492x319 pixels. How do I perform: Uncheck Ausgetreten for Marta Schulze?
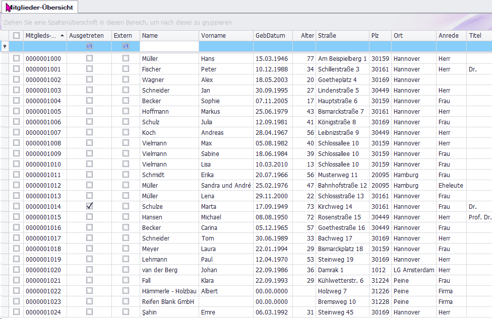89,206
